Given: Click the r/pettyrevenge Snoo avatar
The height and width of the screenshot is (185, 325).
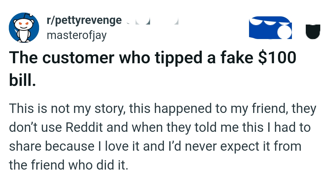Looking at the screenshot, I should (24, 28).
